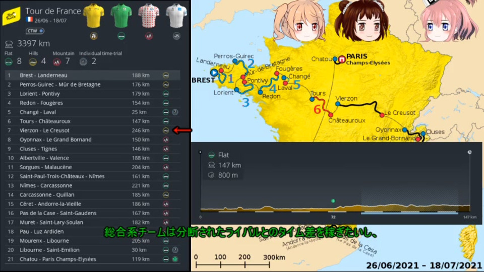
Task: Click the Flat stage count icon
Action: pyautogui.click(x=9, y=61)
